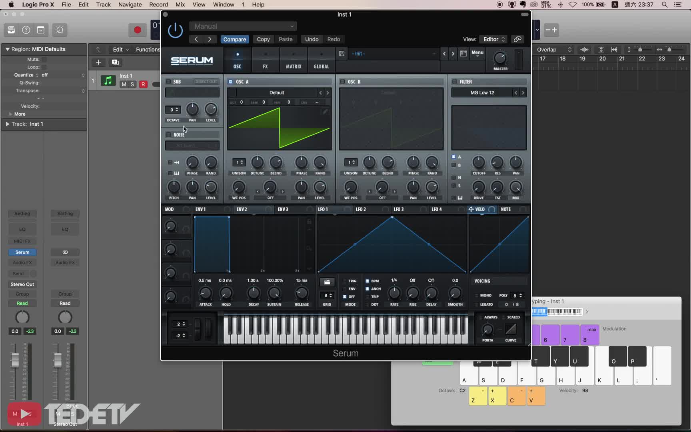Viewport: 691px width, 432px height.
Task: Click the red Record button in transport
Action: point(137,30)
